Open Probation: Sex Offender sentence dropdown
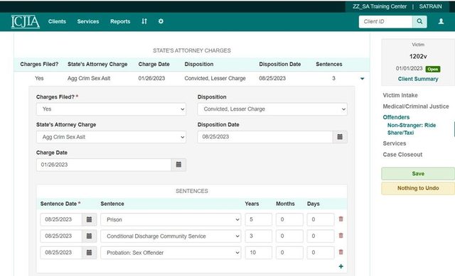This screenshot has height=276, width=455. click(171, 253)
